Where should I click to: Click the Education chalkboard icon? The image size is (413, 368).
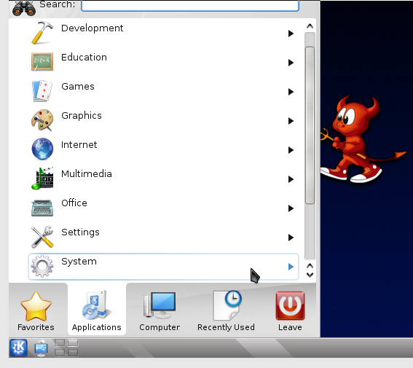pos(42,62)
